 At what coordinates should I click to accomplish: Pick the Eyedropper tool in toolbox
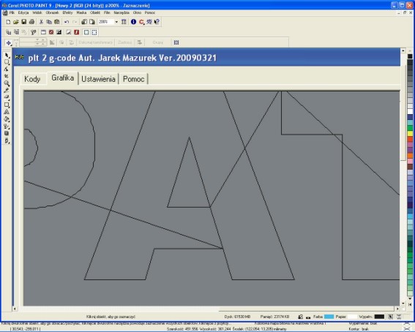(7, 91)
